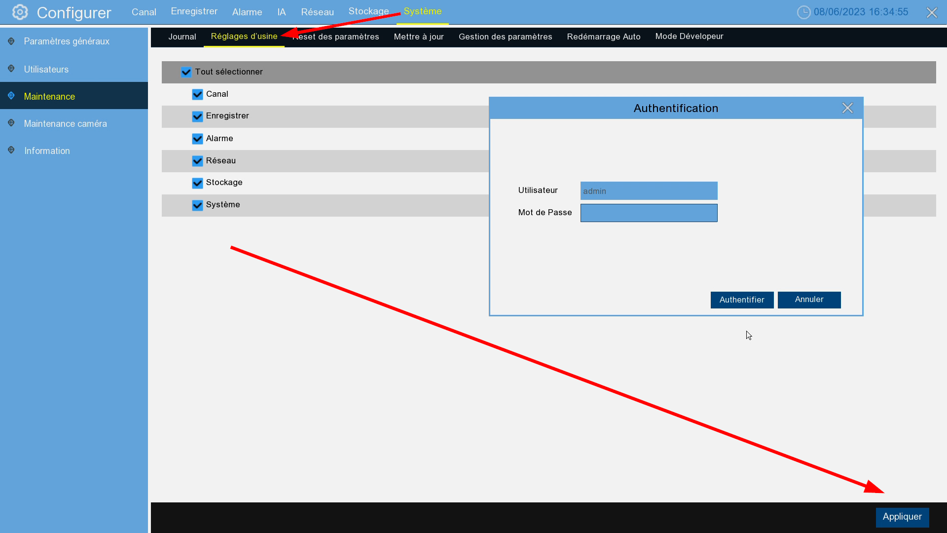The height and width of the screenshot is (533, 947).
Task: Uncheck the Tout sélectionner checkbox
Action: pos(186,72)
